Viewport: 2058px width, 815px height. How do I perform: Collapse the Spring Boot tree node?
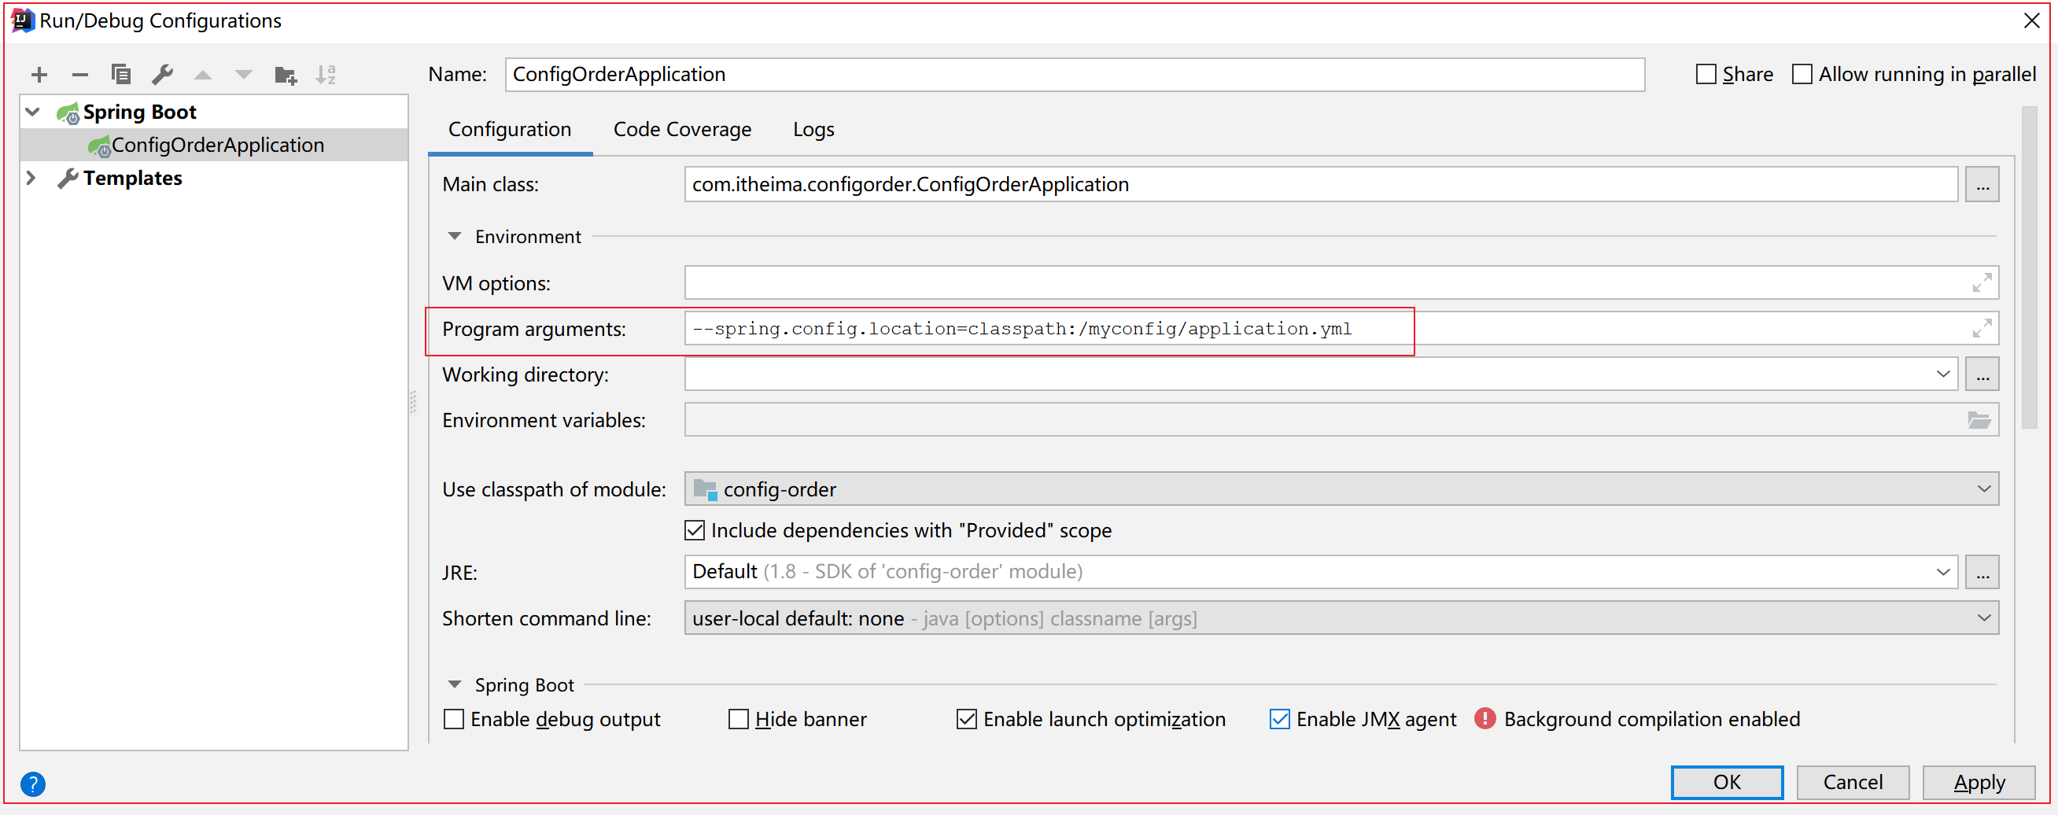click(33, 112)
